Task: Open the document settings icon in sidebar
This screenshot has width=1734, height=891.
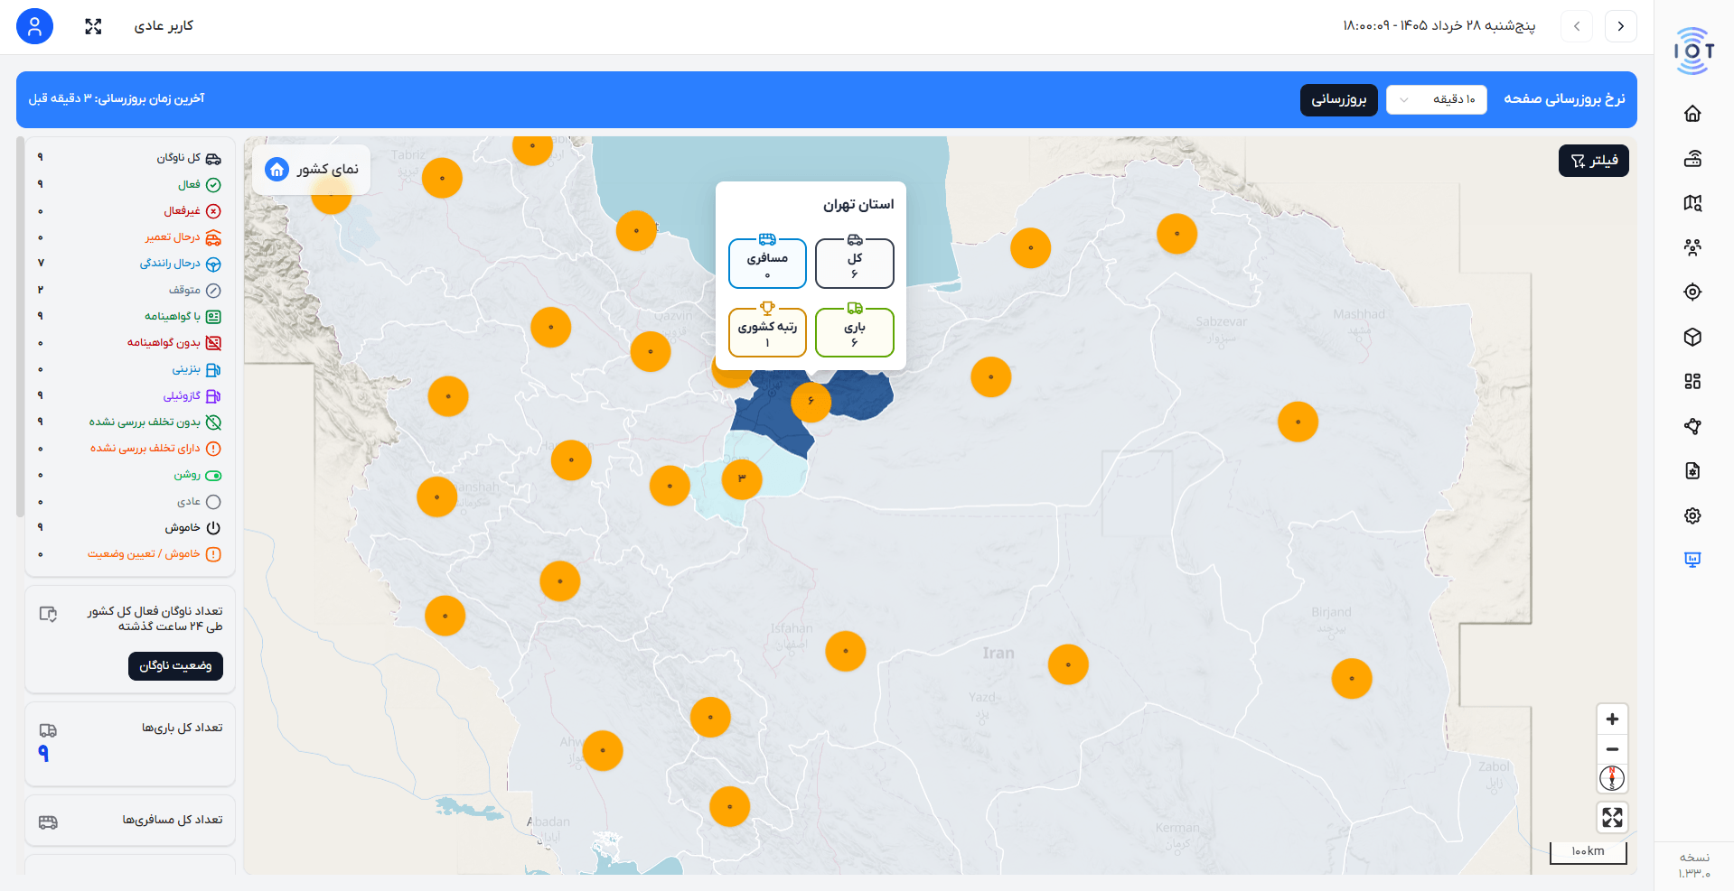Action: 1692,470
